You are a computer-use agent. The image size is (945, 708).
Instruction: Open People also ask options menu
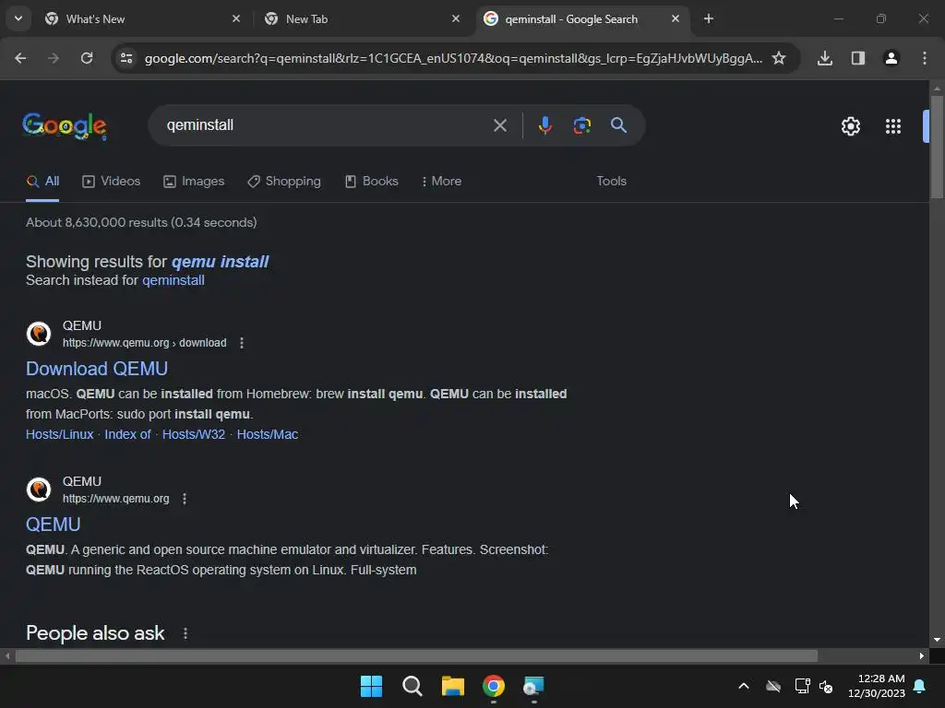point(185,633)
